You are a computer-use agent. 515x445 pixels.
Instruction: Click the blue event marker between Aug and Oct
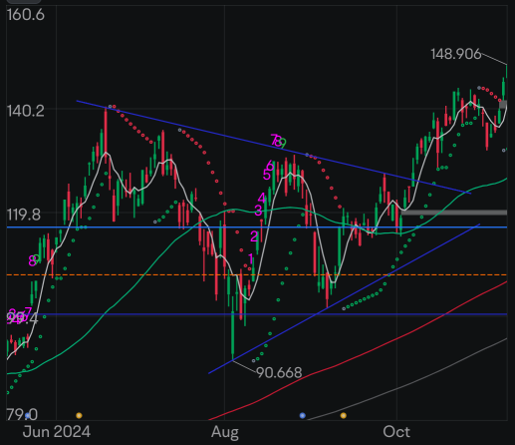pos(302,415)
